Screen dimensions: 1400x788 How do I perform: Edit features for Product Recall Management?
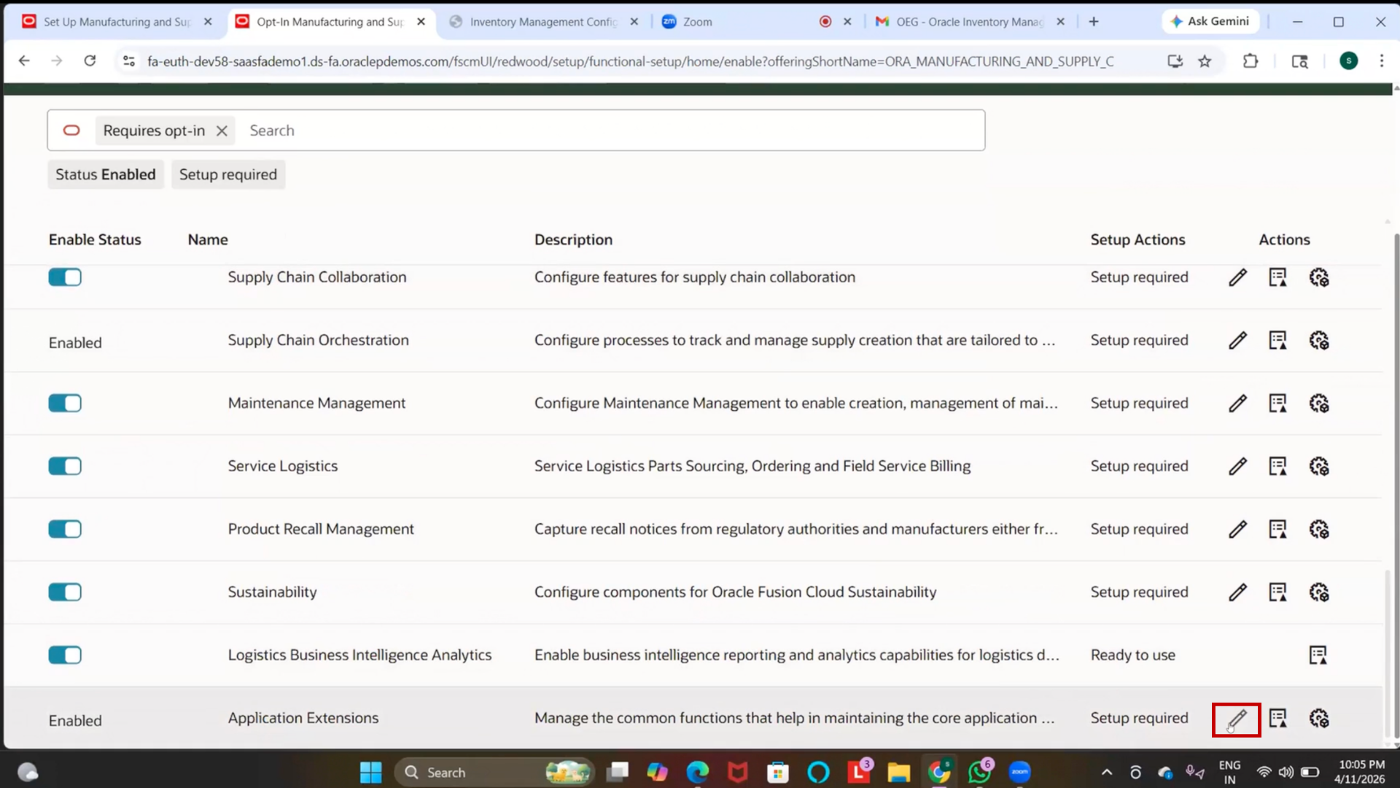(1237, 529)
